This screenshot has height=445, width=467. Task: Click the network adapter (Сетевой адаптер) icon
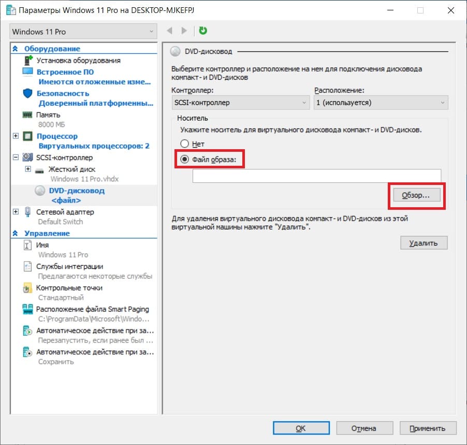click(27, 212)
